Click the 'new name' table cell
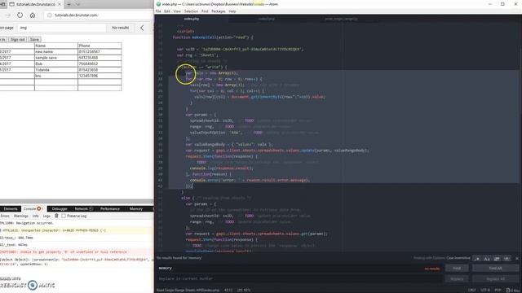522x293 pixels. pos(56,51)
